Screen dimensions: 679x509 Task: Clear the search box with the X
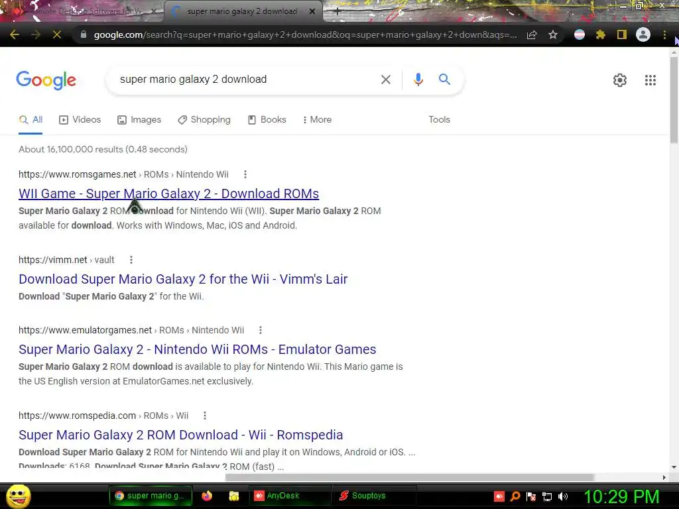pos(385,80)
